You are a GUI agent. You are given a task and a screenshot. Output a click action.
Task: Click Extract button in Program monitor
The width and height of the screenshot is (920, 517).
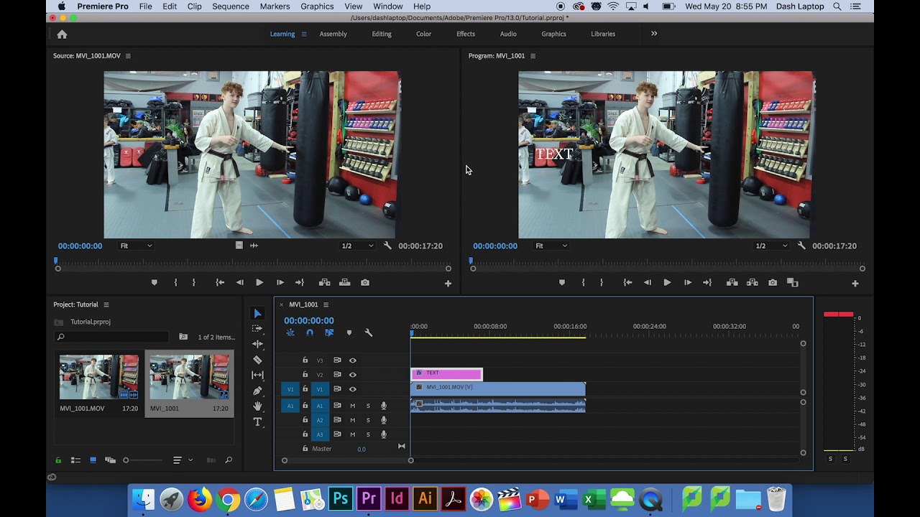click(752, 283)
